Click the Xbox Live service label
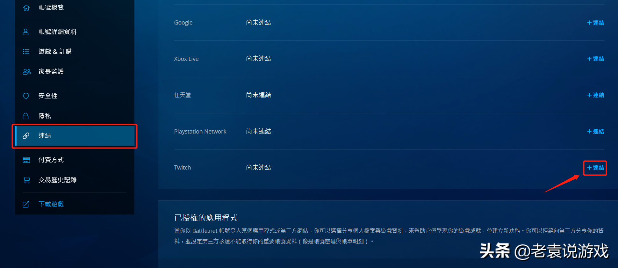This screenshot has width=618, height=268. pos(186,59)
